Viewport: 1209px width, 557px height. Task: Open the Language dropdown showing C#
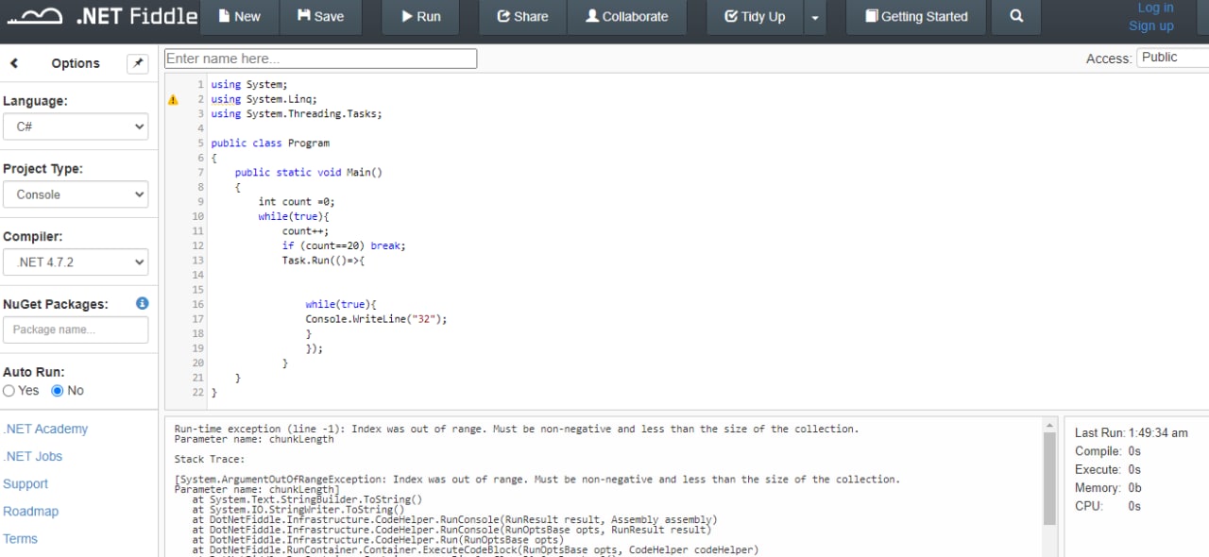[76, 127]
